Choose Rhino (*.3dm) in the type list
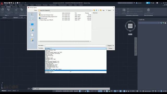This screenshot has width=167, height=94. click(76, 68)
